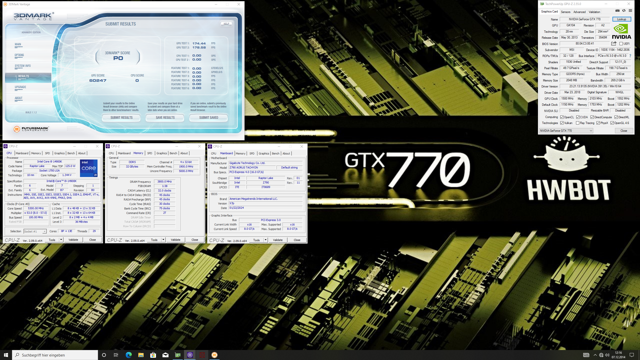The height and width of the screenshot is (360, 640).
Task: Switch to CPU-Z taskbar icon
Action: (x=190, y=355)
